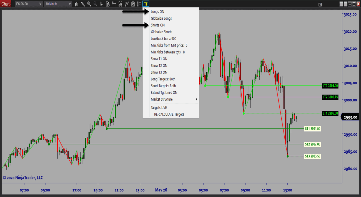
Task: Choose Extend Tgt Lines ON menu entry
Action: click(x=164, y=93)
